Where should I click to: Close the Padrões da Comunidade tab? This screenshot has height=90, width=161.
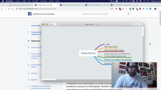click(57, 5)
